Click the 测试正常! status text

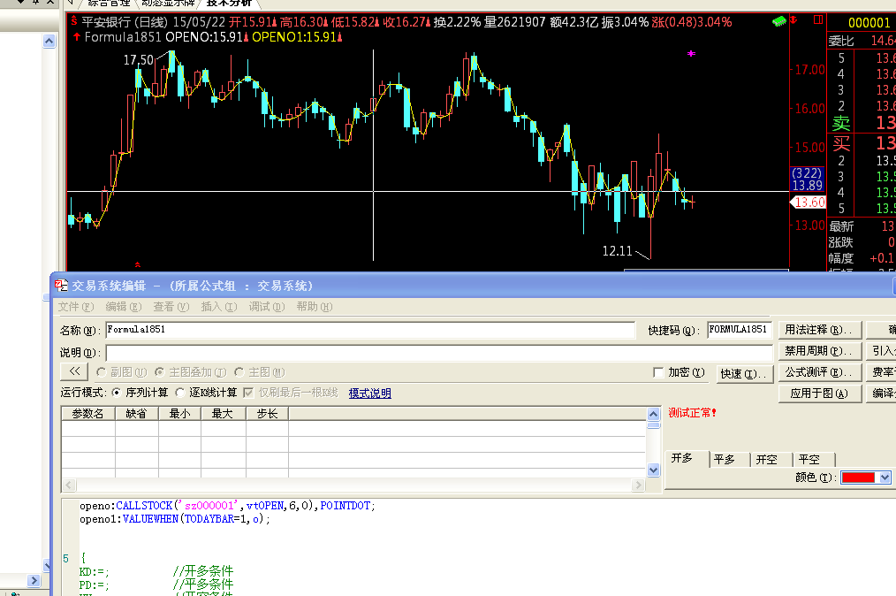[692, 413]
